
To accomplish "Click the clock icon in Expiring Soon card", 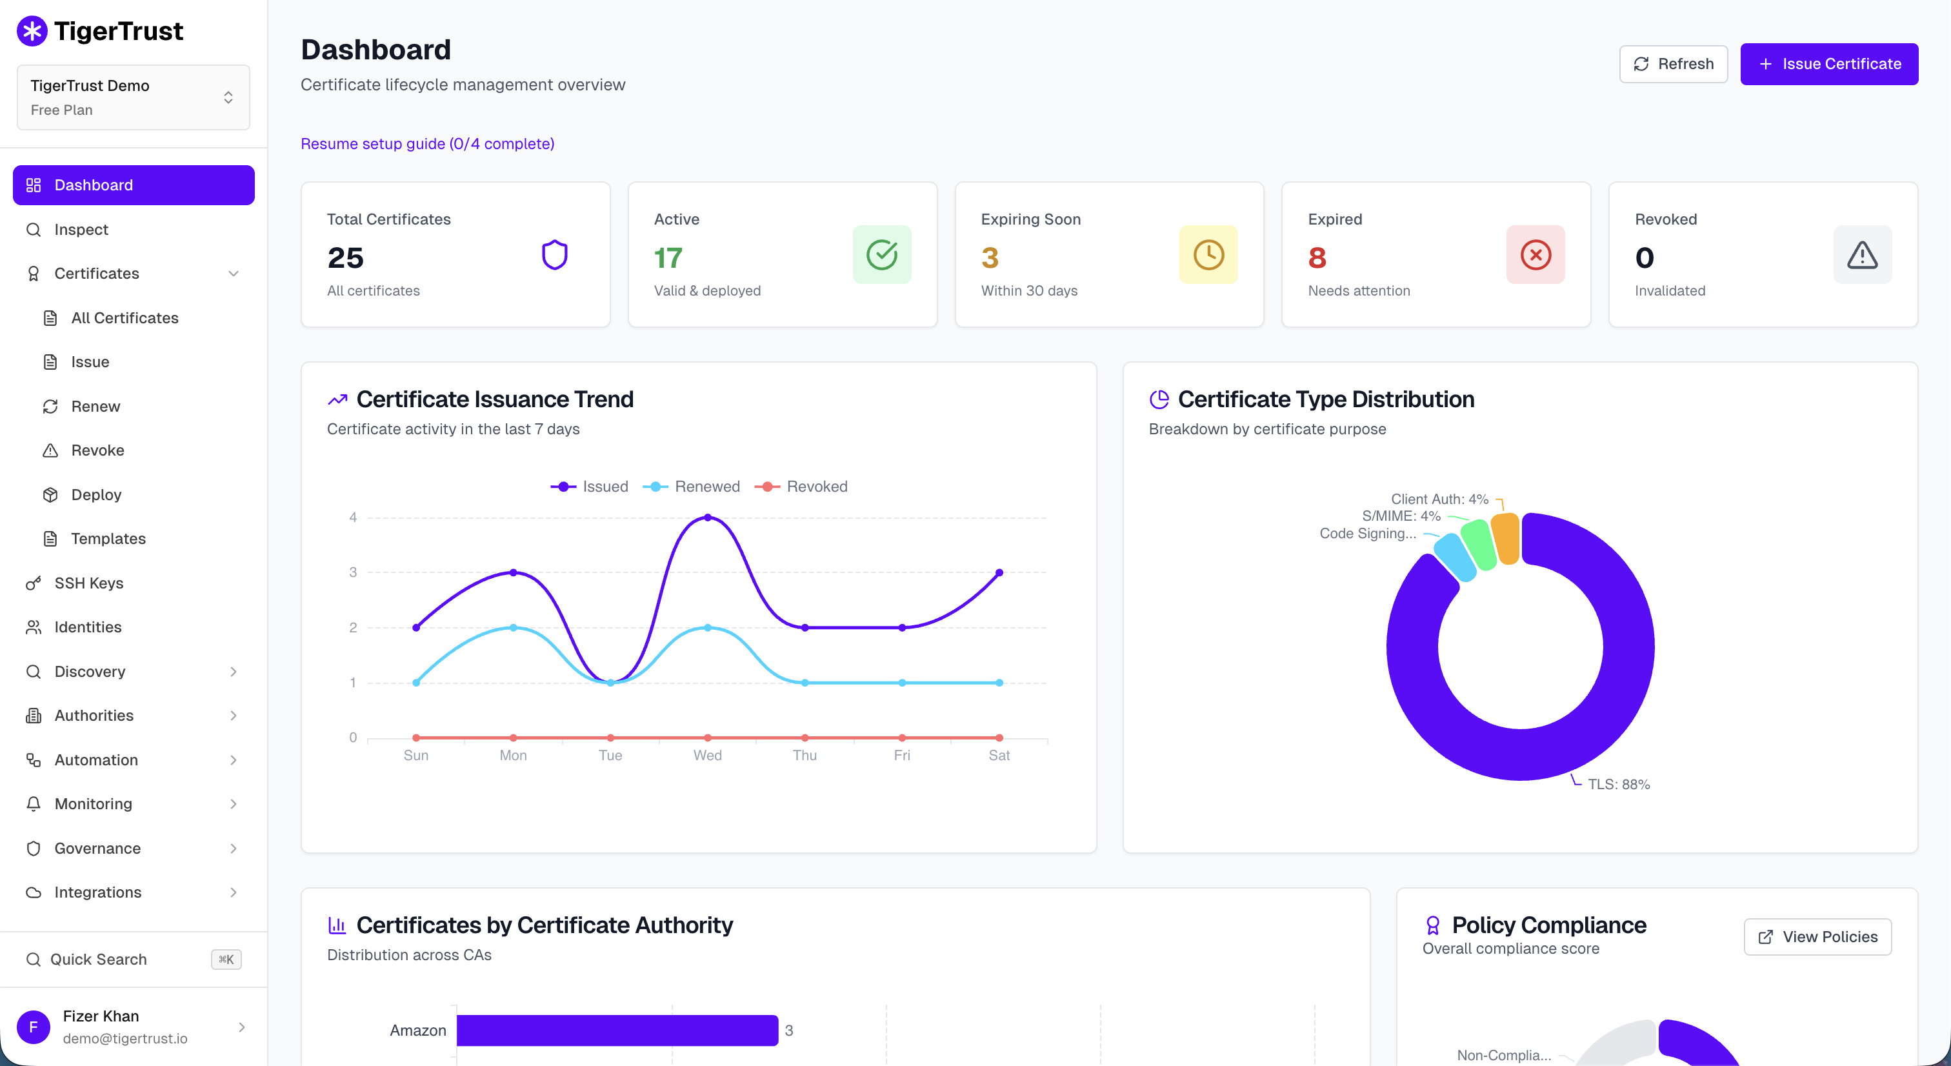I will pyautogui.click(x=1208, y=255).
